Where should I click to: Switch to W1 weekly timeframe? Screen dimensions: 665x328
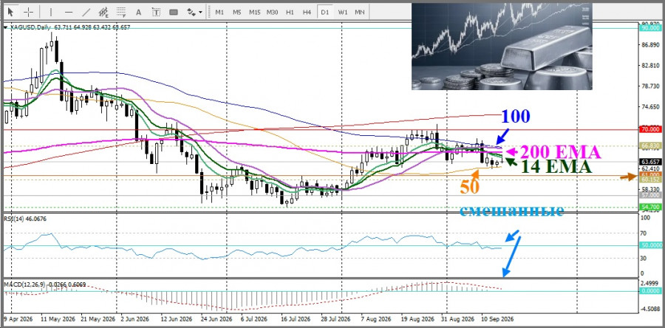pos(343,13)
